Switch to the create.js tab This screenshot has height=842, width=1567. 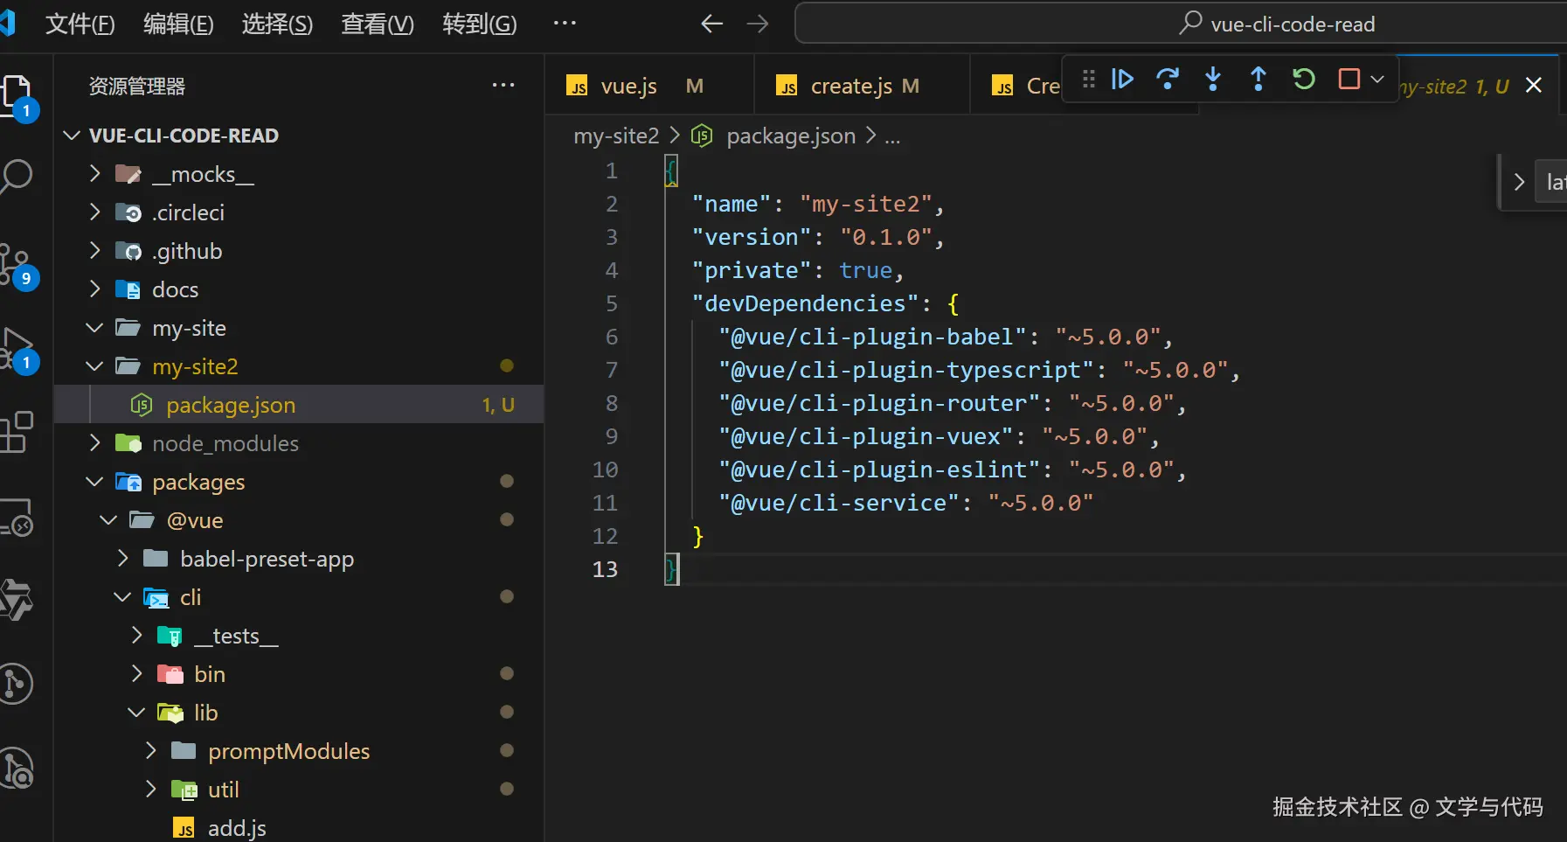coord(851,87)
